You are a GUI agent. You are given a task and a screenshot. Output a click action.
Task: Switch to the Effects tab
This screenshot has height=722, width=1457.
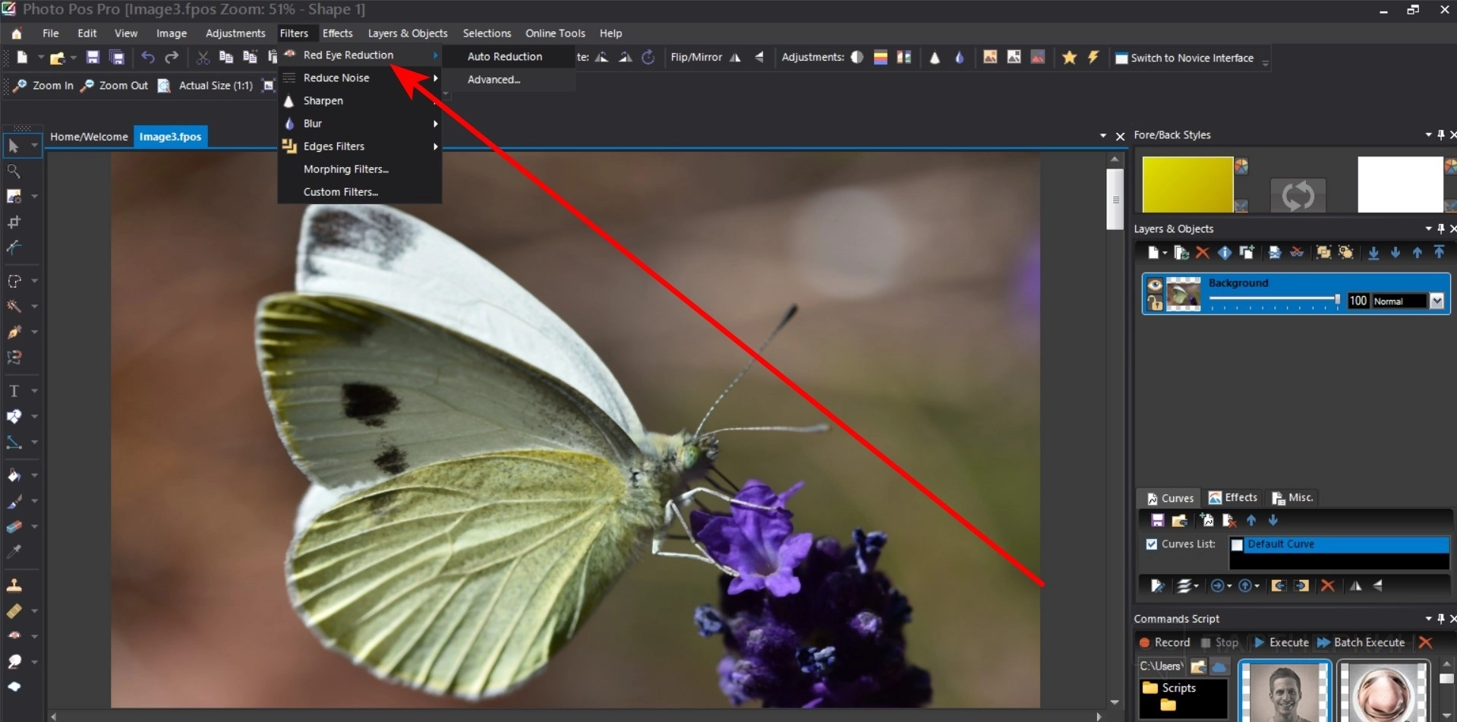coord(1233,498)
